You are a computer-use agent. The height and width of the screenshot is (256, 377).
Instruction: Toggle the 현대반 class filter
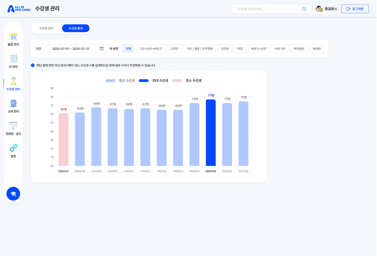coord(316,49)
